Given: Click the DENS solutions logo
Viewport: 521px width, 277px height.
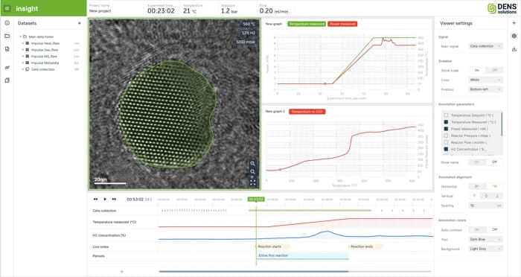Looking at the screenshot, I should pyautogui.click(x=502, y=8).
